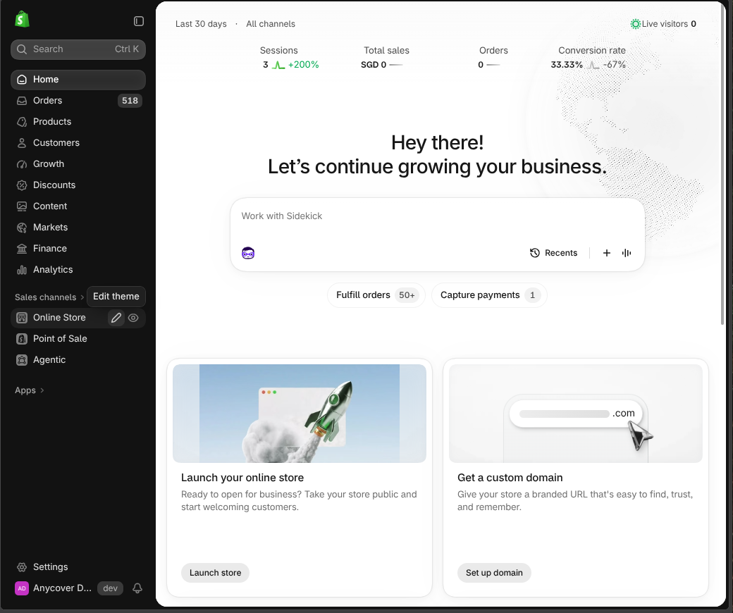The image size is (733, 613).
Task: Click the Set up domain button
Action: coord(494,573)
